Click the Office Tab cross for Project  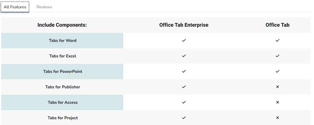click(x=277, y=118)
